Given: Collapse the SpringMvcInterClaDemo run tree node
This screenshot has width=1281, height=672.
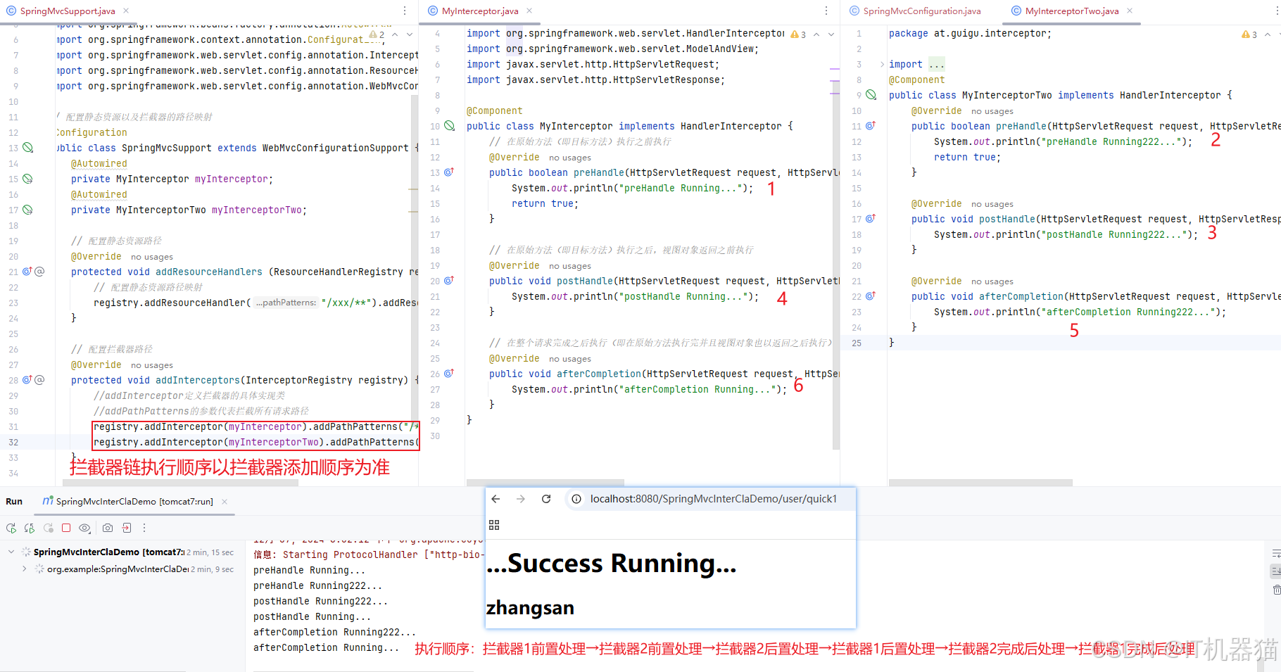Looking at the screenshot, I should pos(11,552).
